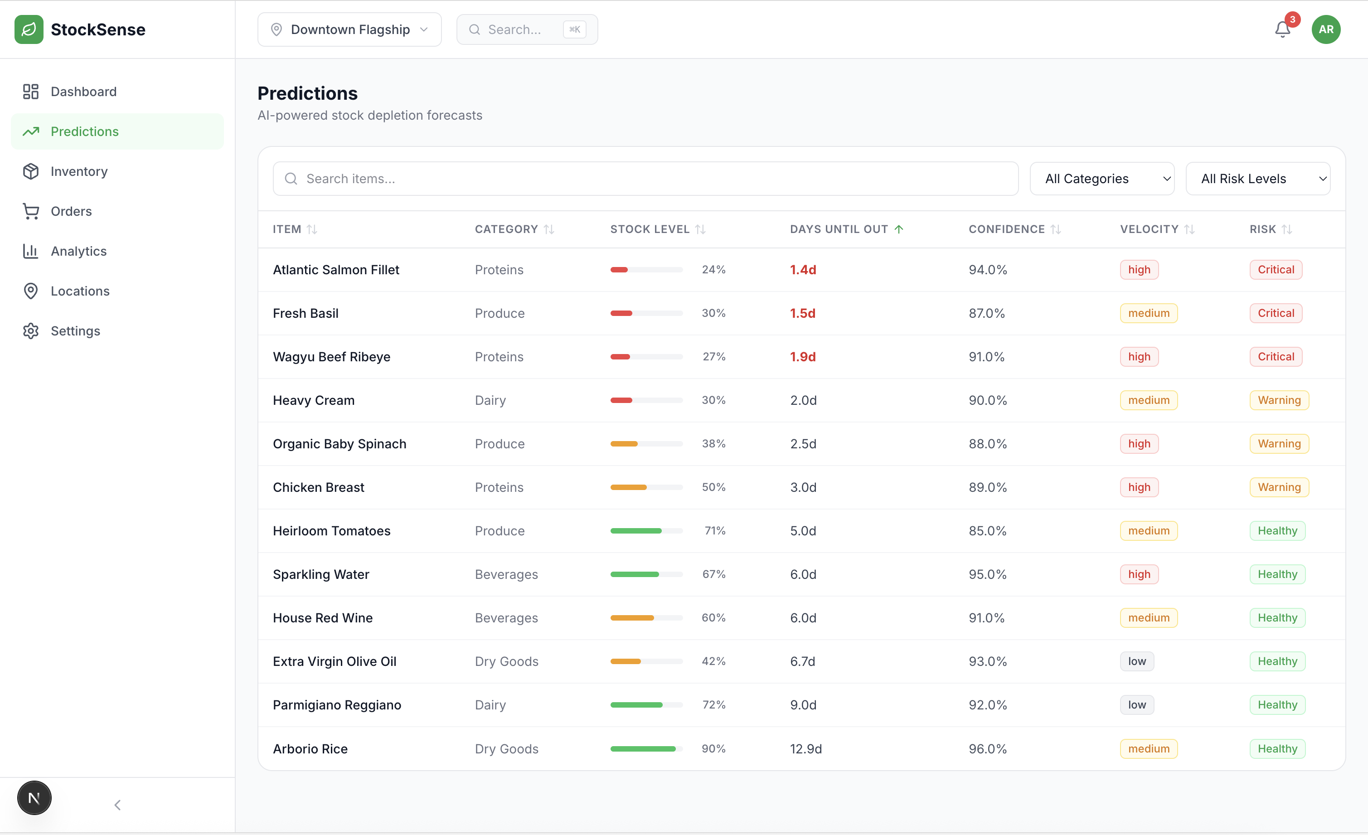
Task: Click the Atlantic Salmon Fillet item name
Action: point(336,270)
